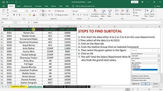Toggle Bold formatting
Image resolution: width=163 pixels, height=91 pixels.
click(x=14, y=15)
